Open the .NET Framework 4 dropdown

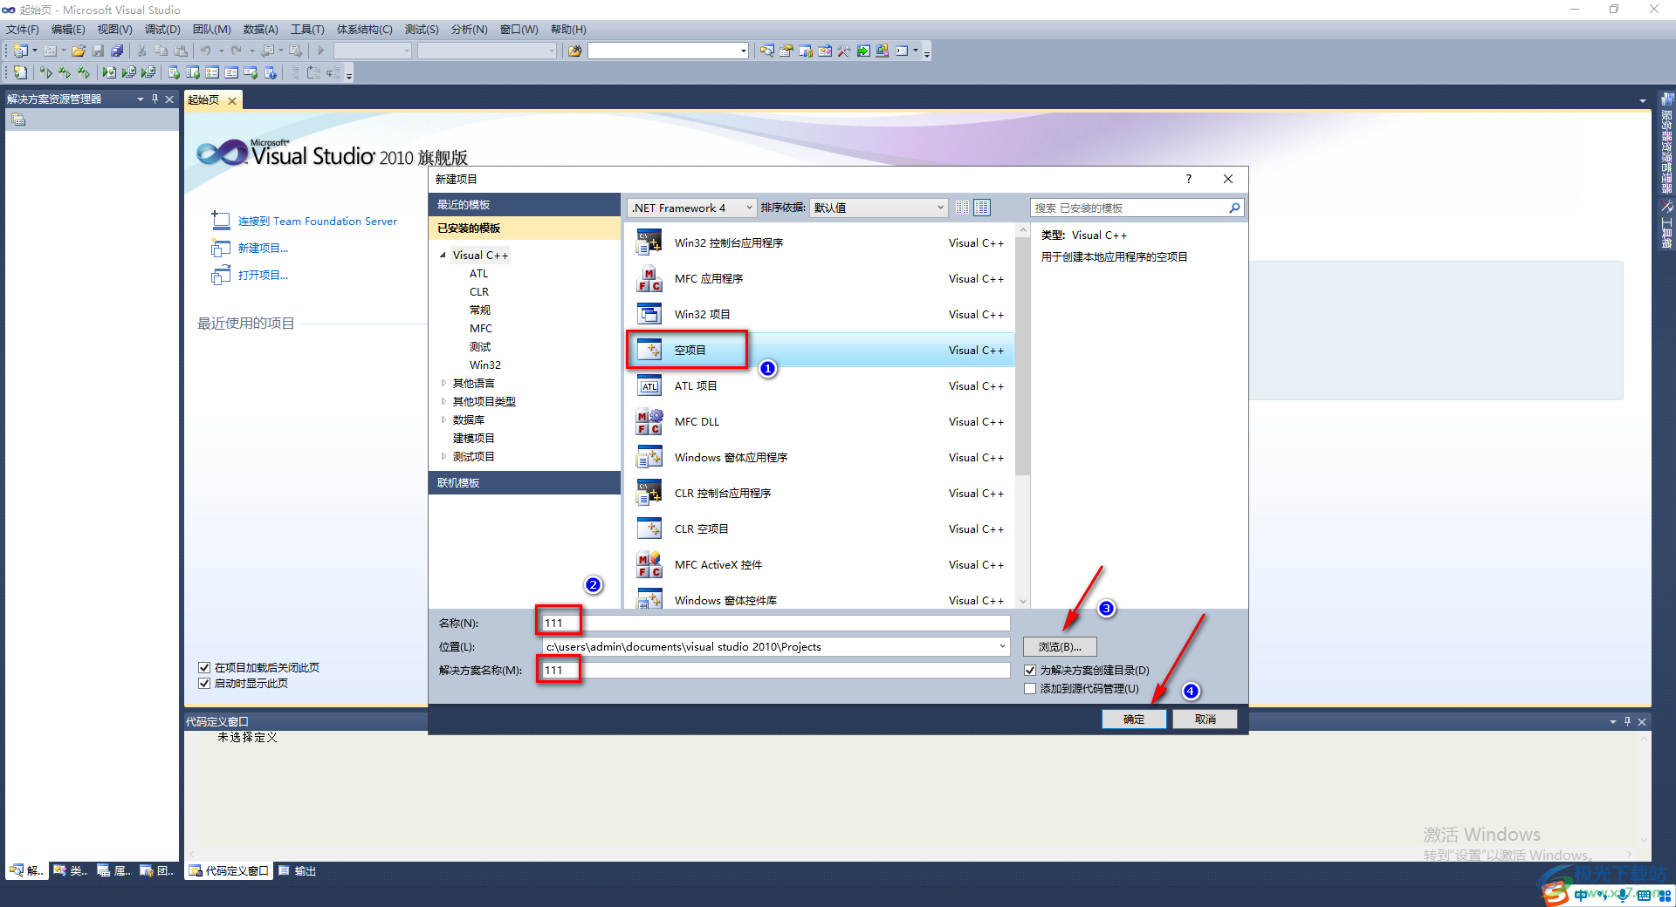(x=691, y=208)
